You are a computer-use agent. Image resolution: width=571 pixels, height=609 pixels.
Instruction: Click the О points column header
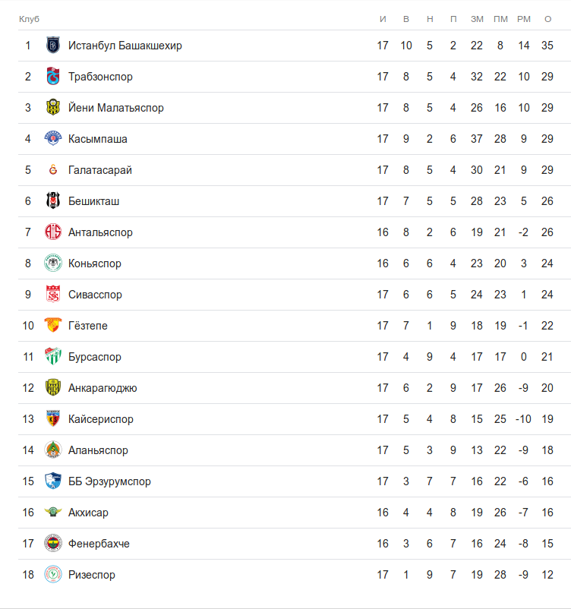point(547,18)
